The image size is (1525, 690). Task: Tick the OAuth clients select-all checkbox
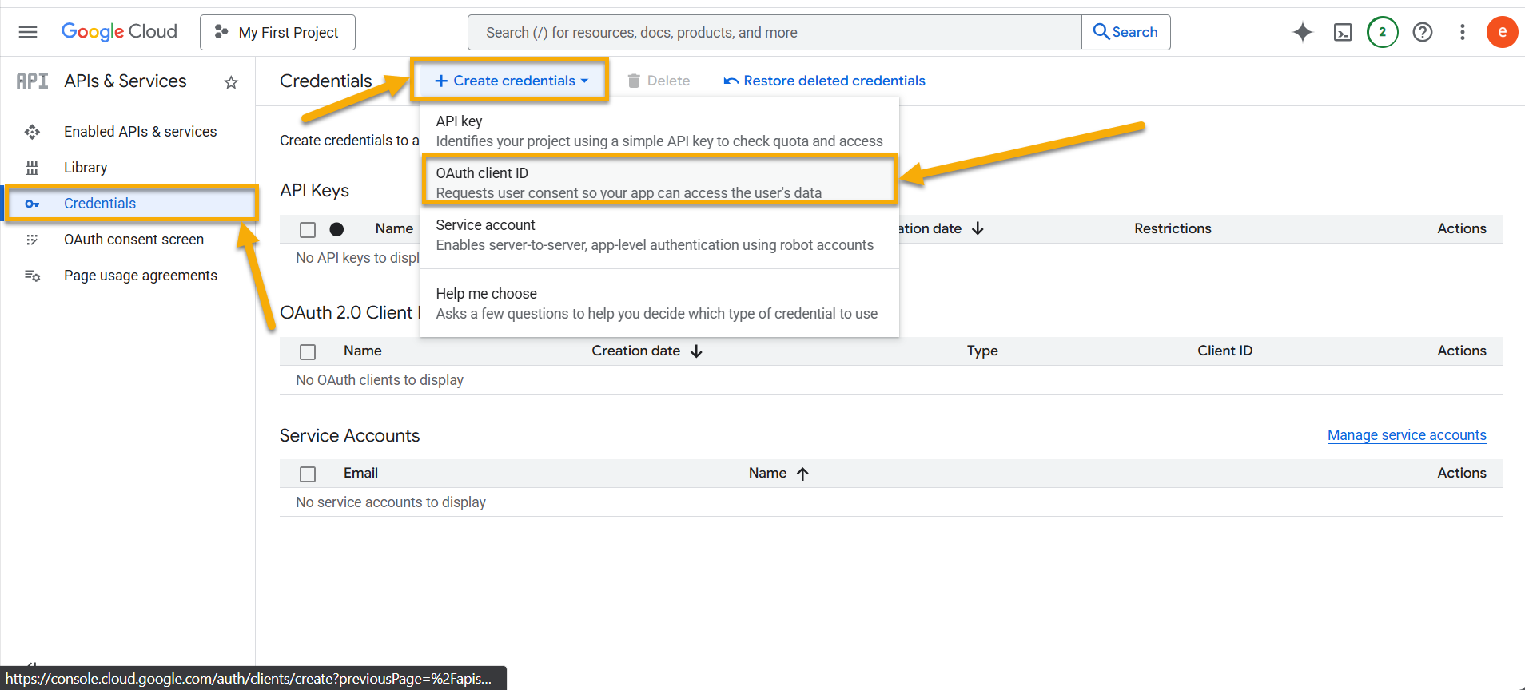tap(308, 352)
